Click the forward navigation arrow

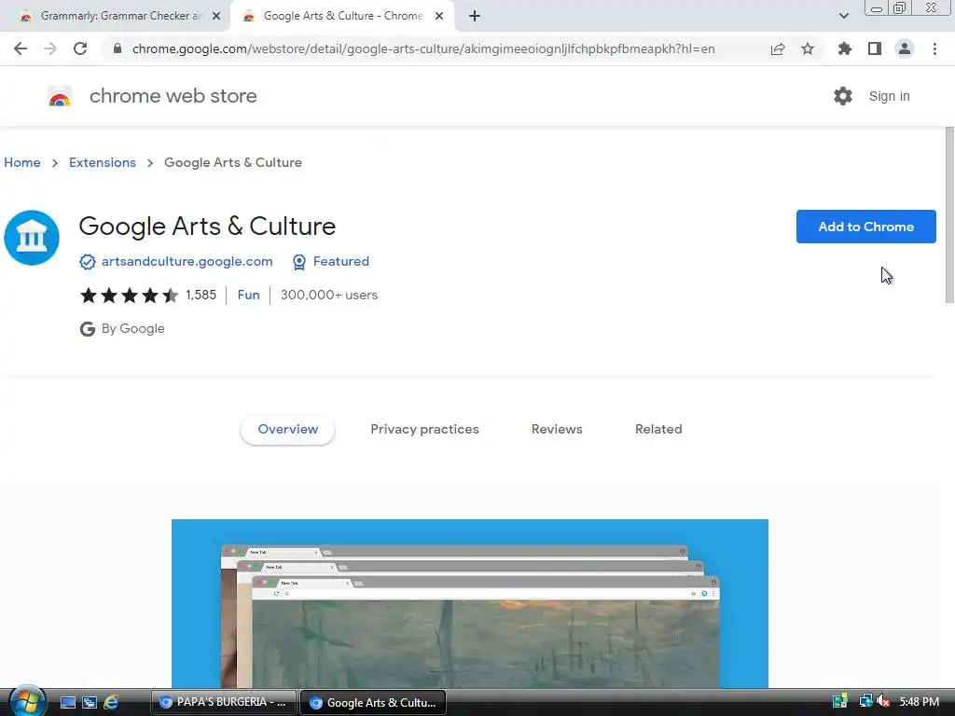coord(50,48)
